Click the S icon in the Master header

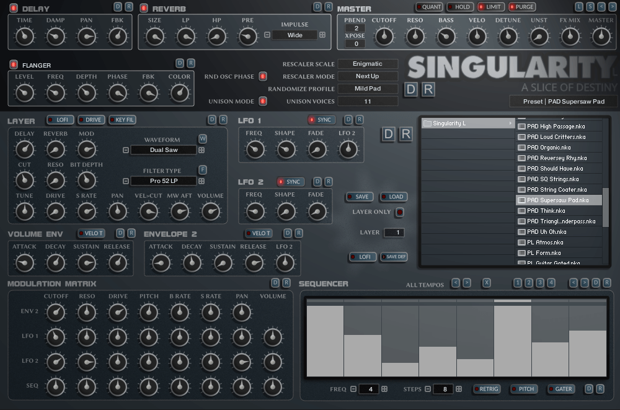pos(590,7)
